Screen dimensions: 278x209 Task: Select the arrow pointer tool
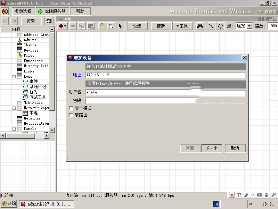[120, 26]
